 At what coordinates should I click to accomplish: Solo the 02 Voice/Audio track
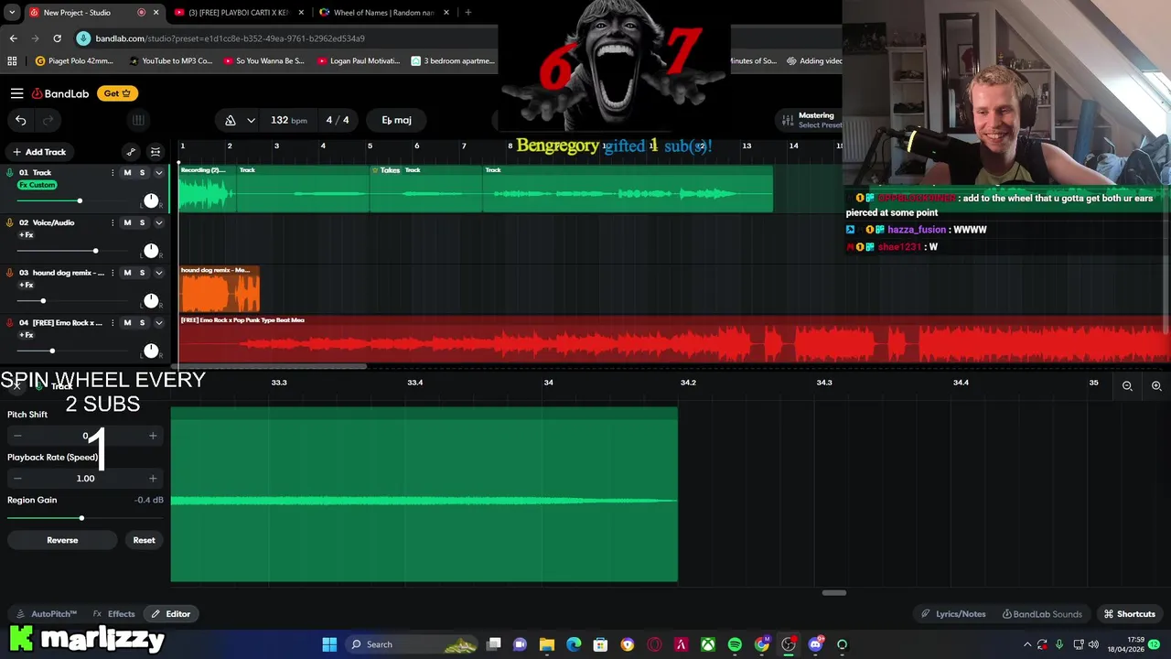click(142, 222)
